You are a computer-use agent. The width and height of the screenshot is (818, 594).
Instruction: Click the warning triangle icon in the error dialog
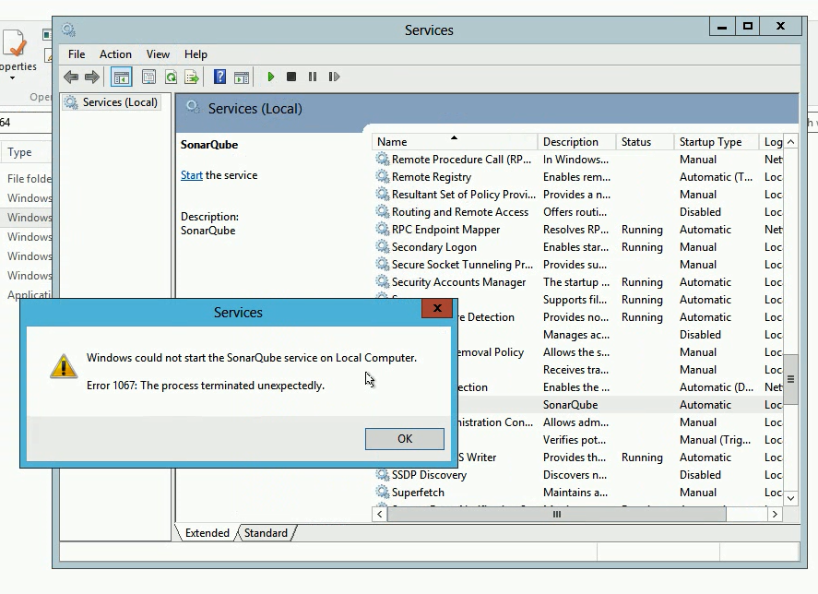click(x=64, y=366)
